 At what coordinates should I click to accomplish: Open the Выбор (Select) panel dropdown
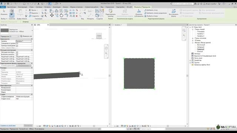(x=4, y=19)
